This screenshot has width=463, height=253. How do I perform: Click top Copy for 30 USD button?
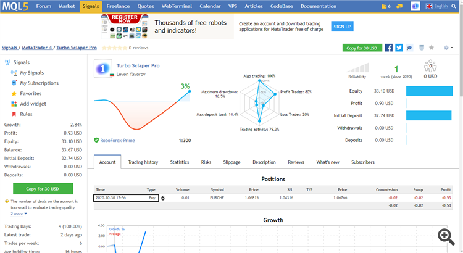(362, 48)
